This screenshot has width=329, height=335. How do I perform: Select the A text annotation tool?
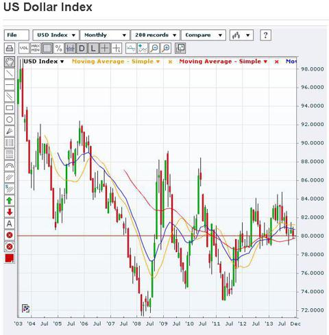[x=10, y=223]
